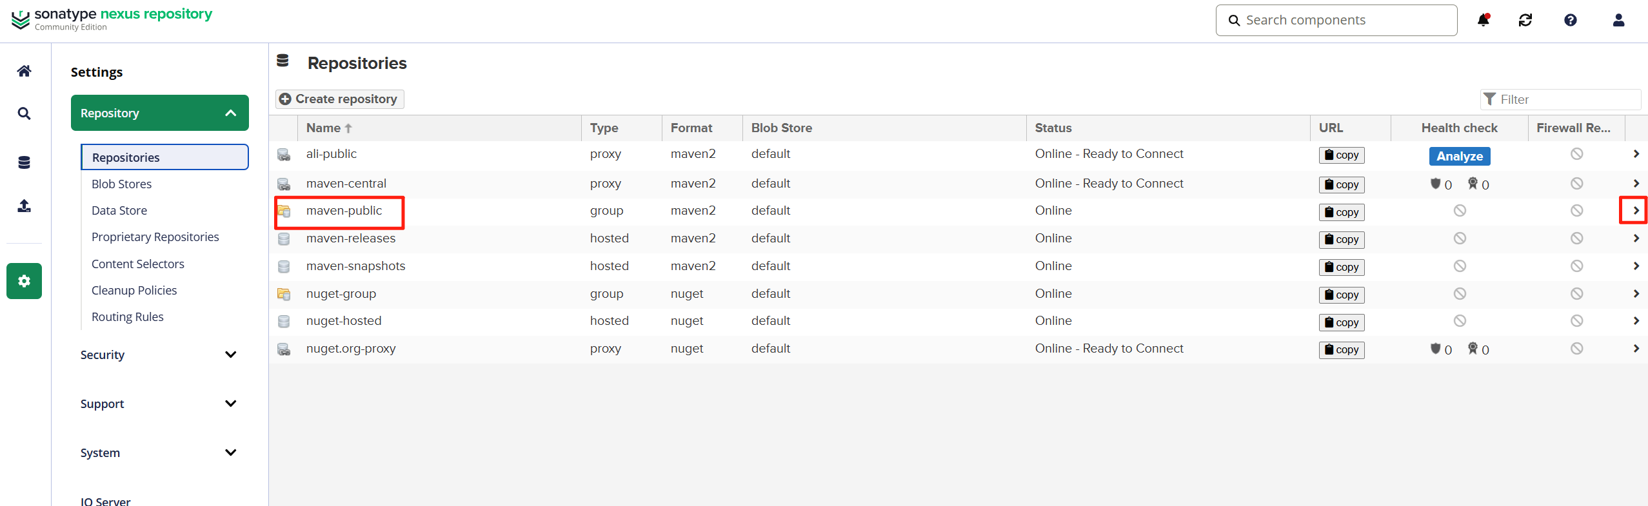Sort by the Status column header
This screenshot has height=506, width=1648.
1168,128
